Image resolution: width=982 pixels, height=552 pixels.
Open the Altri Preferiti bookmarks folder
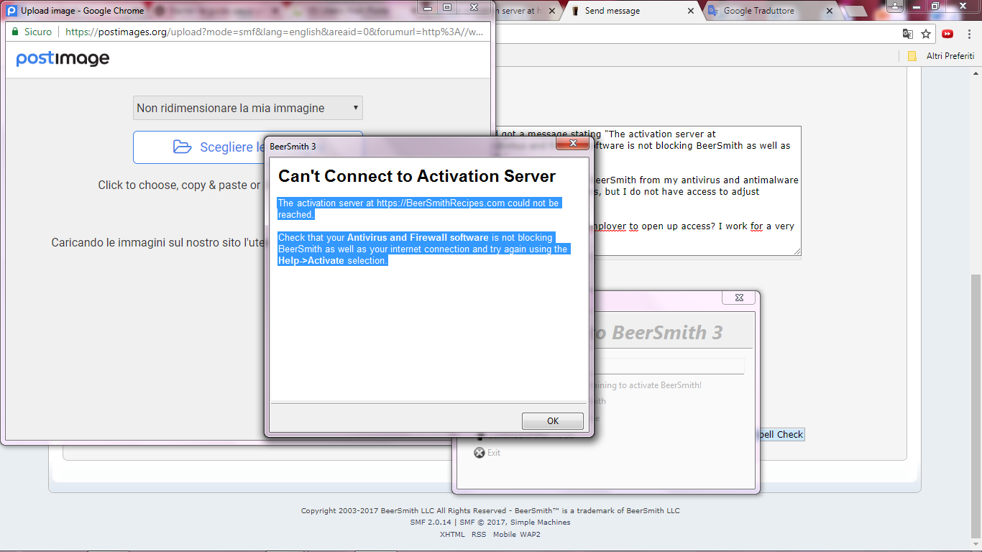pos(941,55)
